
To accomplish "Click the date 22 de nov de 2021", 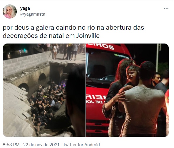I will pos(41,145).
